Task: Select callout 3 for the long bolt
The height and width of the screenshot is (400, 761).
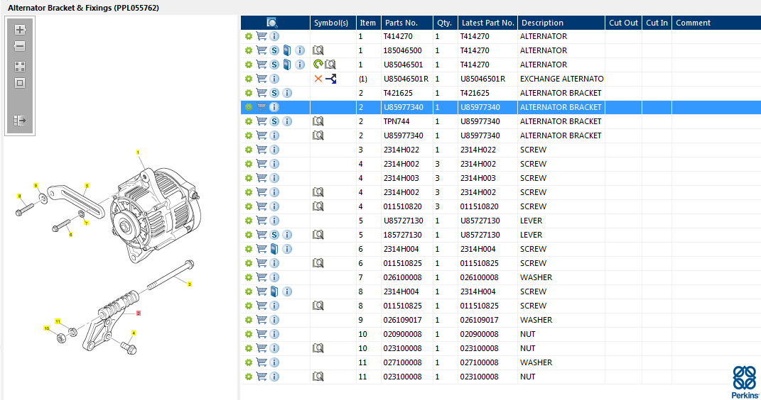Action: pos(189,284)
